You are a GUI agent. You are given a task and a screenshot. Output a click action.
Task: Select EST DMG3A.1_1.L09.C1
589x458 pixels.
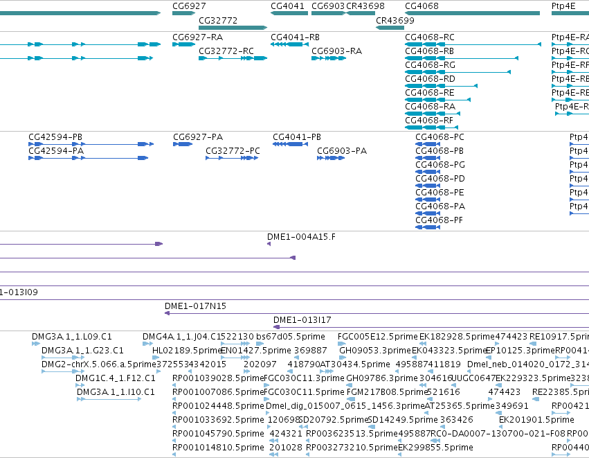coord(36,343)
